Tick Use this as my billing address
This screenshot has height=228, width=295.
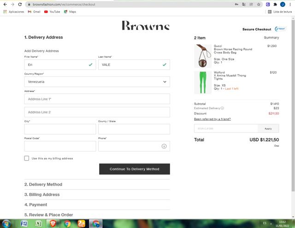tap(27, 158)
